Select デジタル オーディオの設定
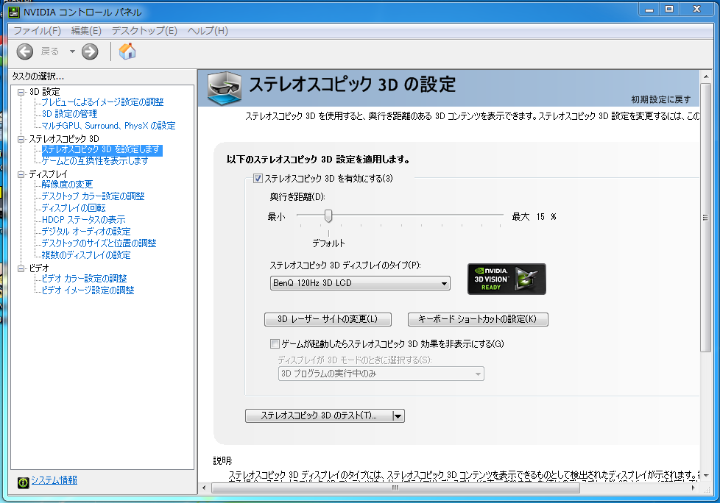The image size is (720, 503). [86, 232]
